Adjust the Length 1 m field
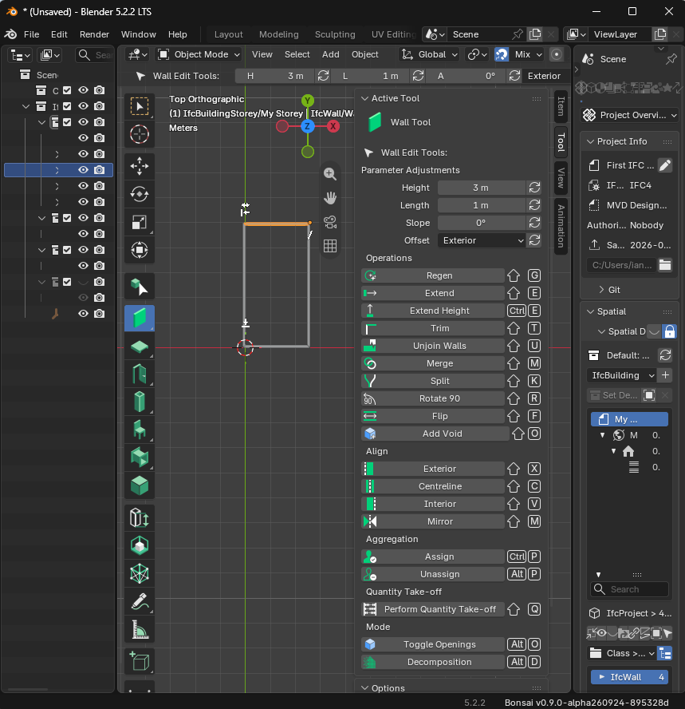 point(482,205)
